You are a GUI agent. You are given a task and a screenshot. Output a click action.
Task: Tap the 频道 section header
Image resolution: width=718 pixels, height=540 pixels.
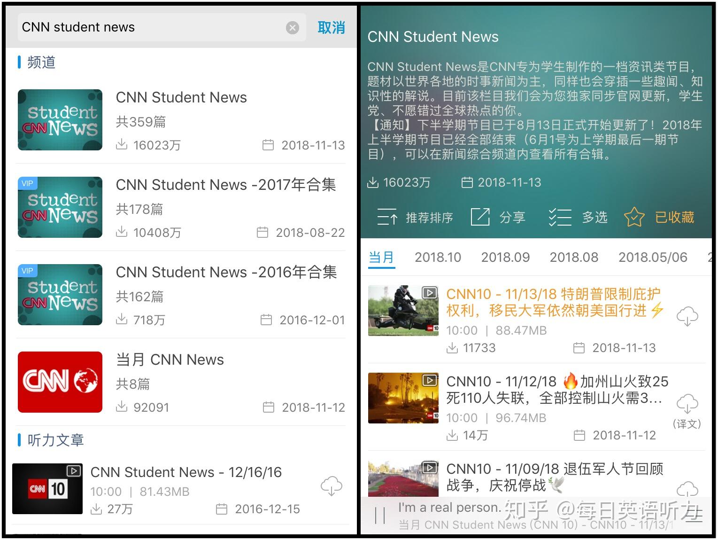[41, 62]
